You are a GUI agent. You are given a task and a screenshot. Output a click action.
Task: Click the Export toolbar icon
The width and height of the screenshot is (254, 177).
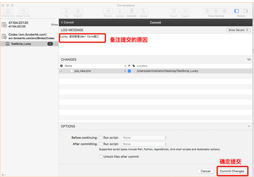click(186, 11)
